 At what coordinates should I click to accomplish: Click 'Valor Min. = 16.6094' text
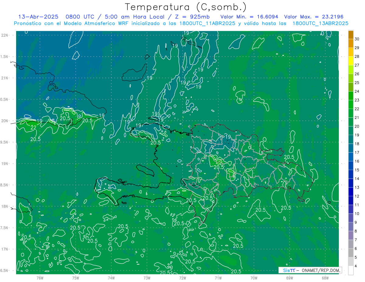pos(249,17)
